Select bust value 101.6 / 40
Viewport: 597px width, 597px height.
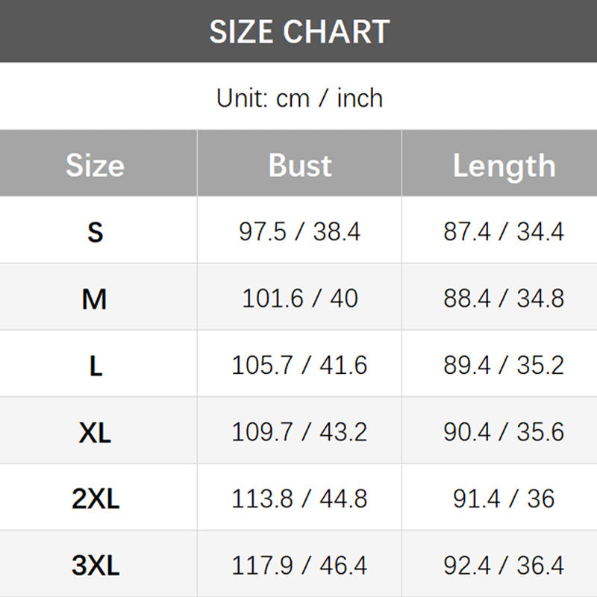(299, 298)
